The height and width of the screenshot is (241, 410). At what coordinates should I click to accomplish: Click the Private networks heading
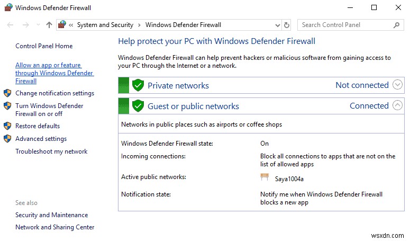[178, 86]
